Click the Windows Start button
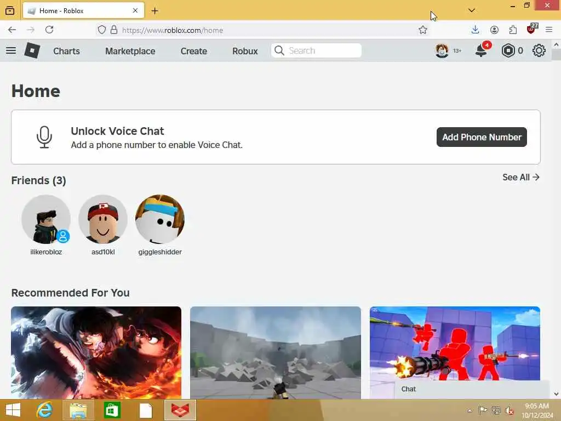The width and height of the screenshot is (561, 421). pyautogui.click(x=13, y=410)
